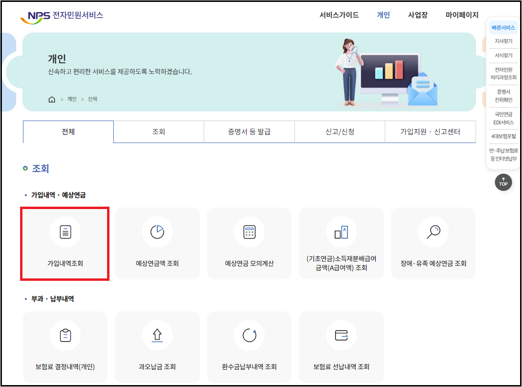
Task: Switch to 가입지원 · 신고센터 tab
Action: [x=430, y=132]
